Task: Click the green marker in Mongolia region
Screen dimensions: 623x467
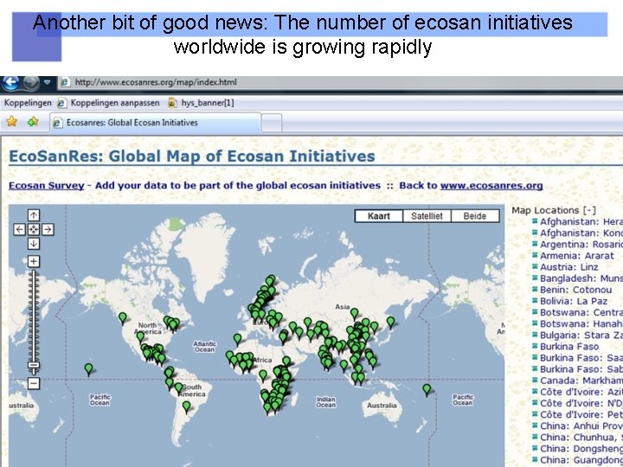Action: coord(355,313)
